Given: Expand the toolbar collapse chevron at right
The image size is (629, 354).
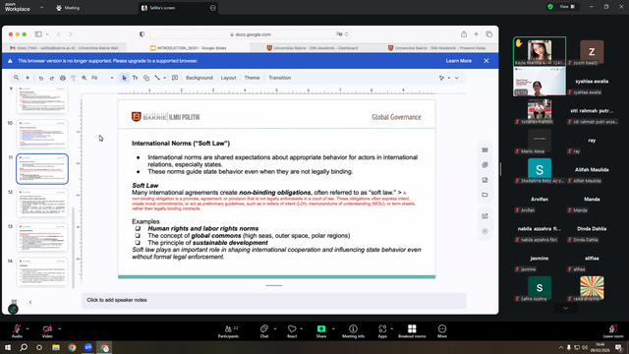Looking at the screenshot, I should (456, 78).
